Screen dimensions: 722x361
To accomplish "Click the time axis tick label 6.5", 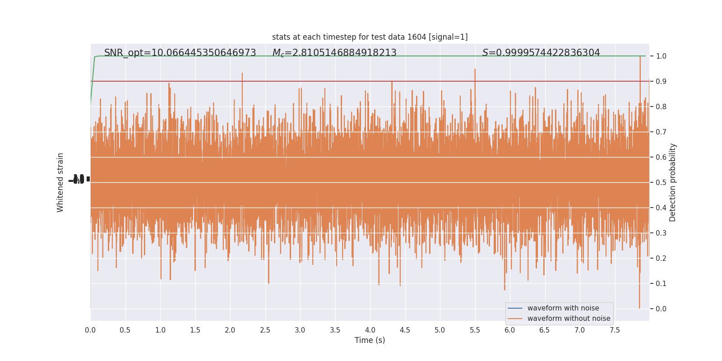I will (x=545, y=330).
